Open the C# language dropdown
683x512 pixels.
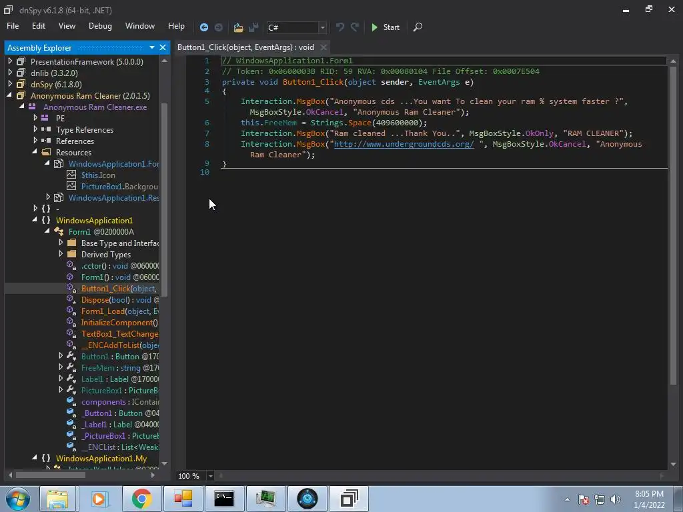coord(322,27)
